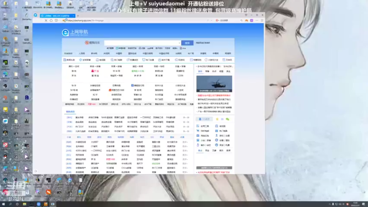This screenshot has height=207, width=368.
Task: Open the 万年历 calendar icon
Action: point(224,60)
